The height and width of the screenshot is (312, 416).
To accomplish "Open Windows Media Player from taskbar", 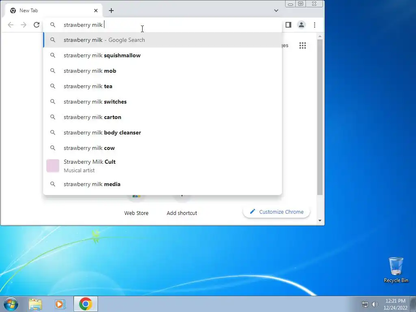I will [60, 304].
